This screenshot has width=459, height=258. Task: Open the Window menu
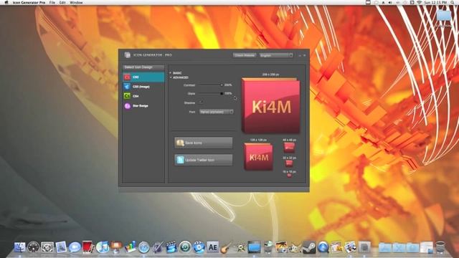pyautogui.click(x=76, y=2)
